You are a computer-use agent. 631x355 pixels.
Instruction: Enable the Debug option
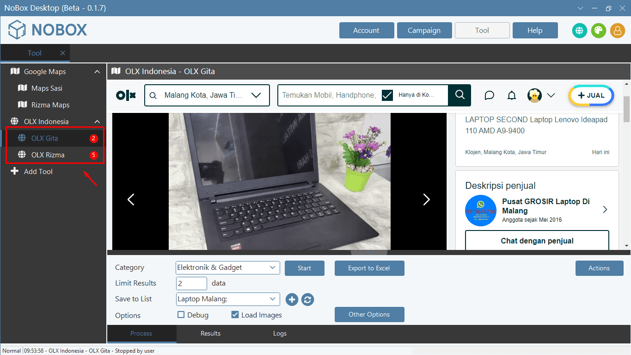pos(181,315)
